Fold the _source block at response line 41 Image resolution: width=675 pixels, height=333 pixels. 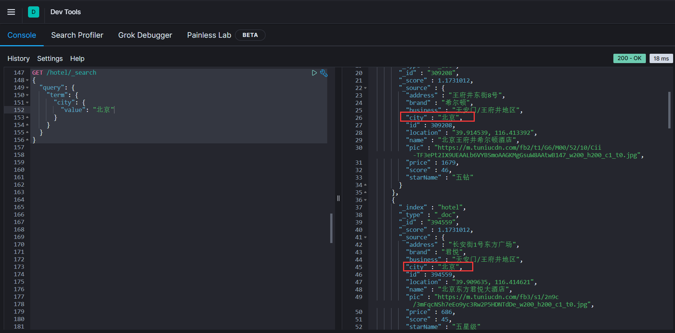click(365, 237)
